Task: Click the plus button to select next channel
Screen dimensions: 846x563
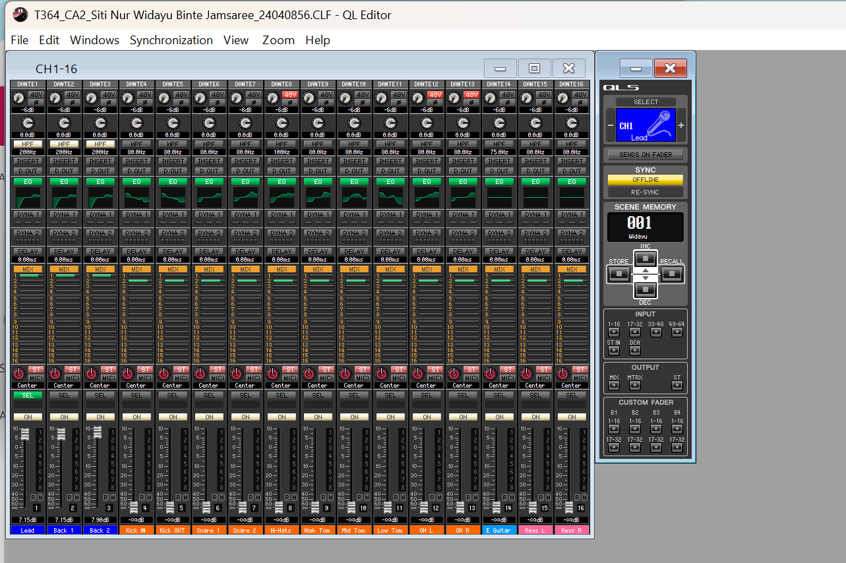Action: [x=681, y=125]
